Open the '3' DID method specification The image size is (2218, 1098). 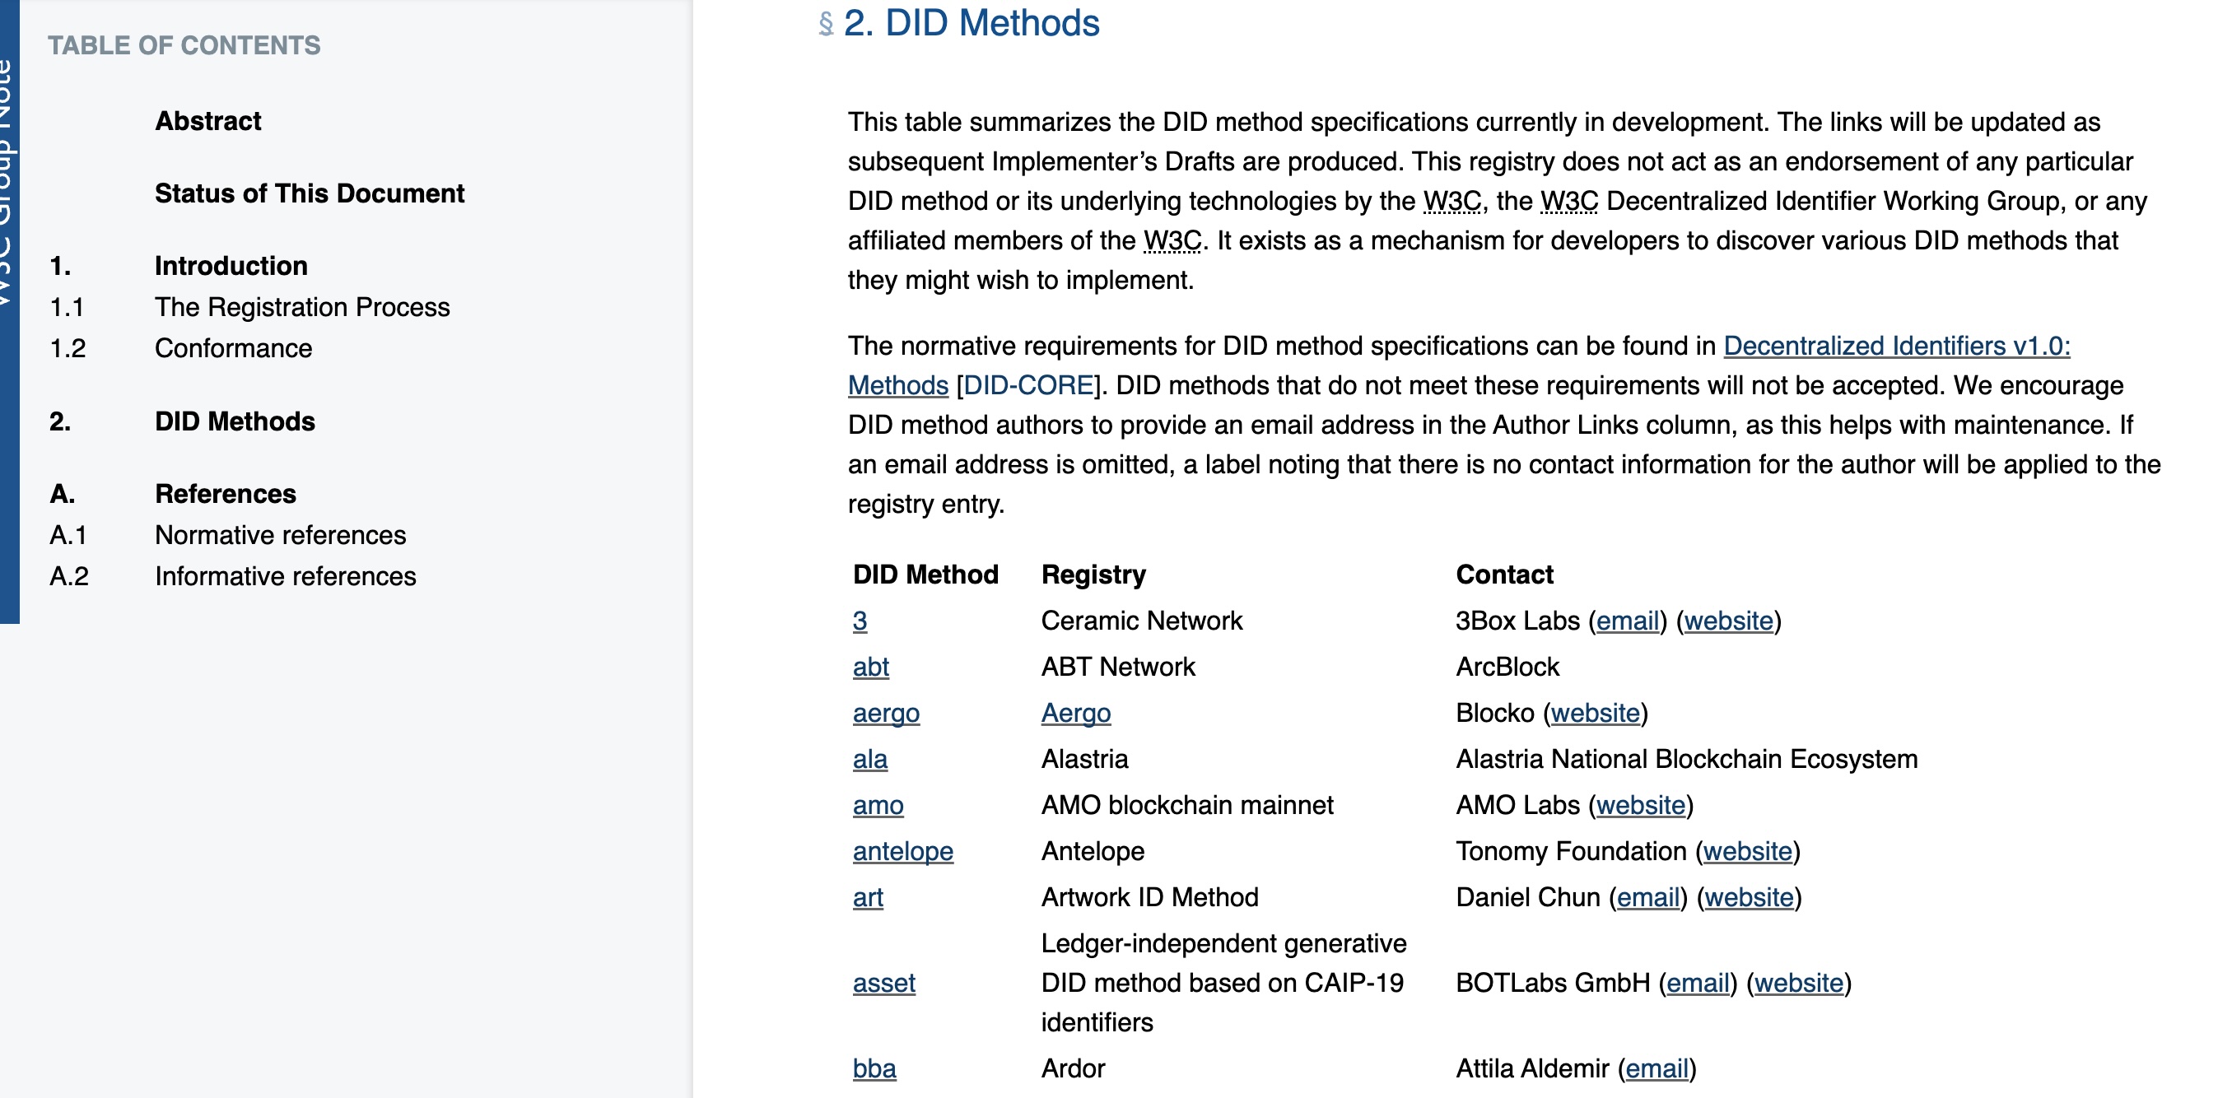coord(860,621)
